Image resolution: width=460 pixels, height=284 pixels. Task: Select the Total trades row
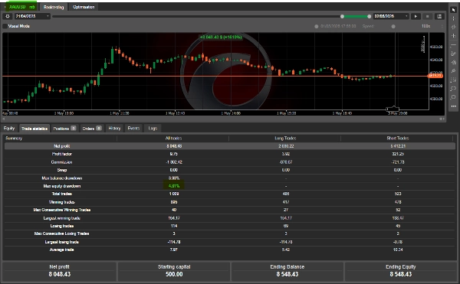tap(229, 194)
